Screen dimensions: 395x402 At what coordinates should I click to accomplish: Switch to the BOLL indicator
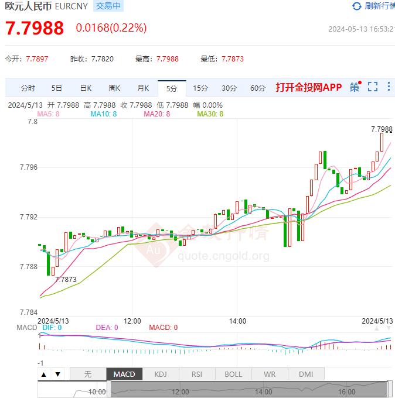[233, 374]
